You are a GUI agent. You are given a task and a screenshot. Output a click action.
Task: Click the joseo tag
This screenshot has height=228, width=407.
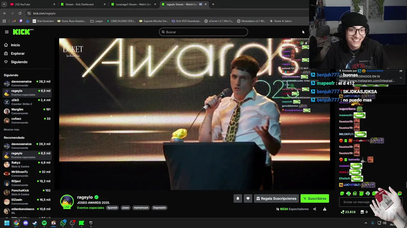126,208
